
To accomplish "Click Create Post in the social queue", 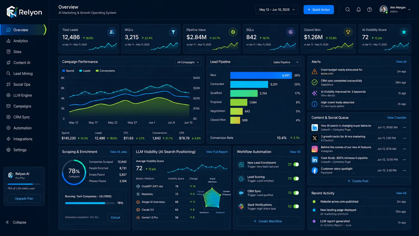I will (358, 181).
